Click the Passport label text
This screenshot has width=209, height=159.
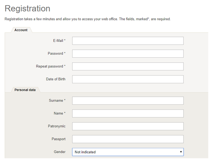pos(59,139)
